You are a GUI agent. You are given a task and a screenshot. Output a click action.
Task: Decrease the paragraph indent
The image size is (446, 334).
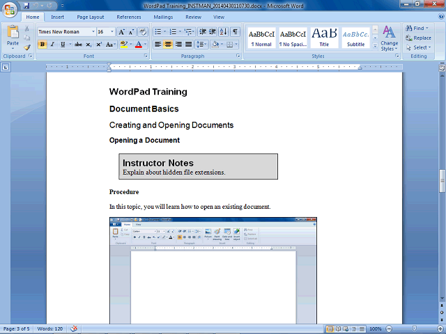point(203,32)
